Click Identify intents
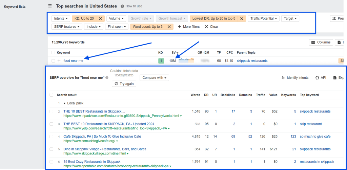The image size is (347, 170). (x=295, y=78)
